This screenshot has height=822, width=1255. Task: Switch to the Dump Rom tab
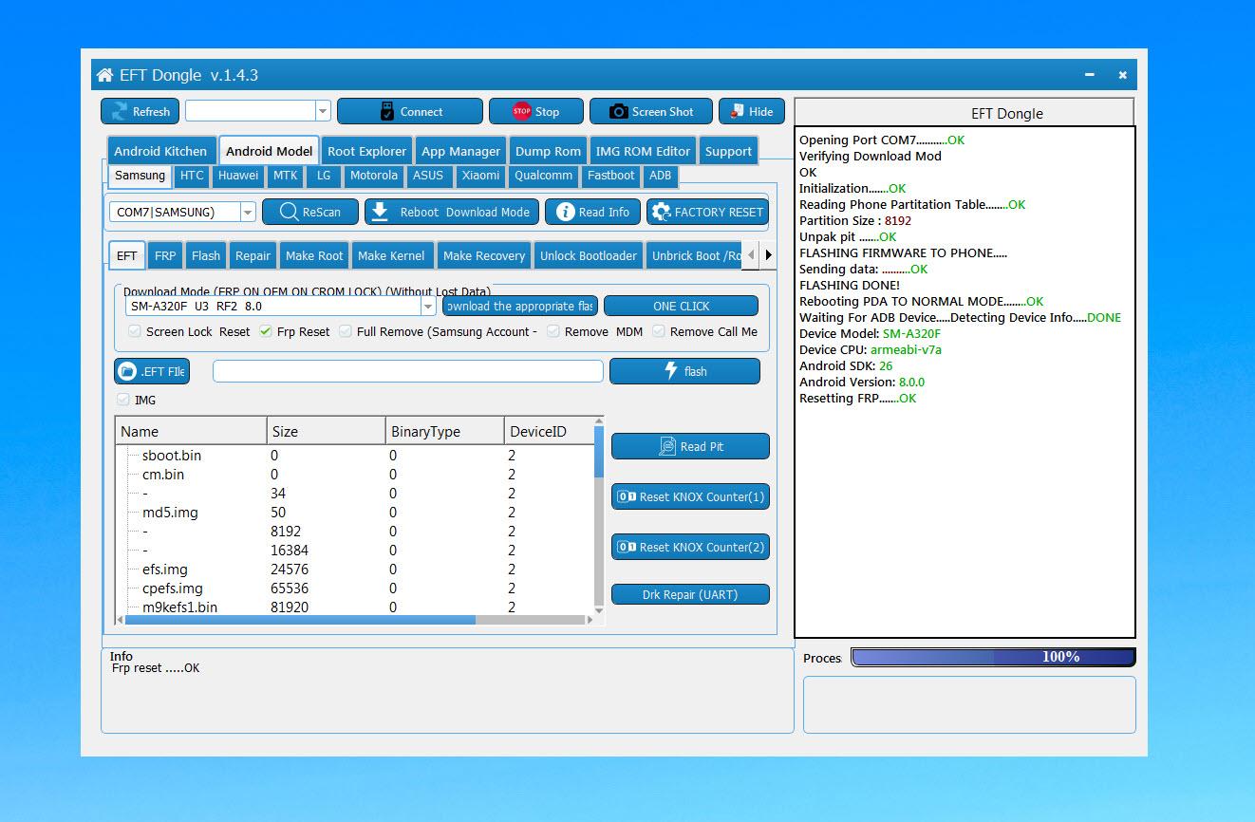[x=548, y=151]
